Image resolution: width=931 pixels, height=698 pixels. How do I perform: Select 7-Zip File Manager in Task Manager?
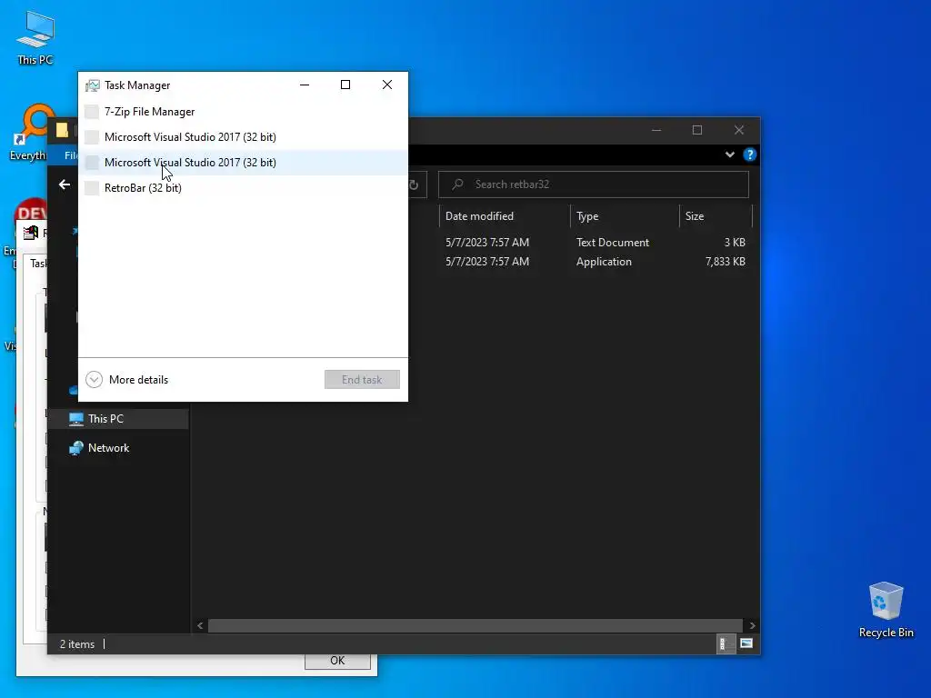coord(243,112)
